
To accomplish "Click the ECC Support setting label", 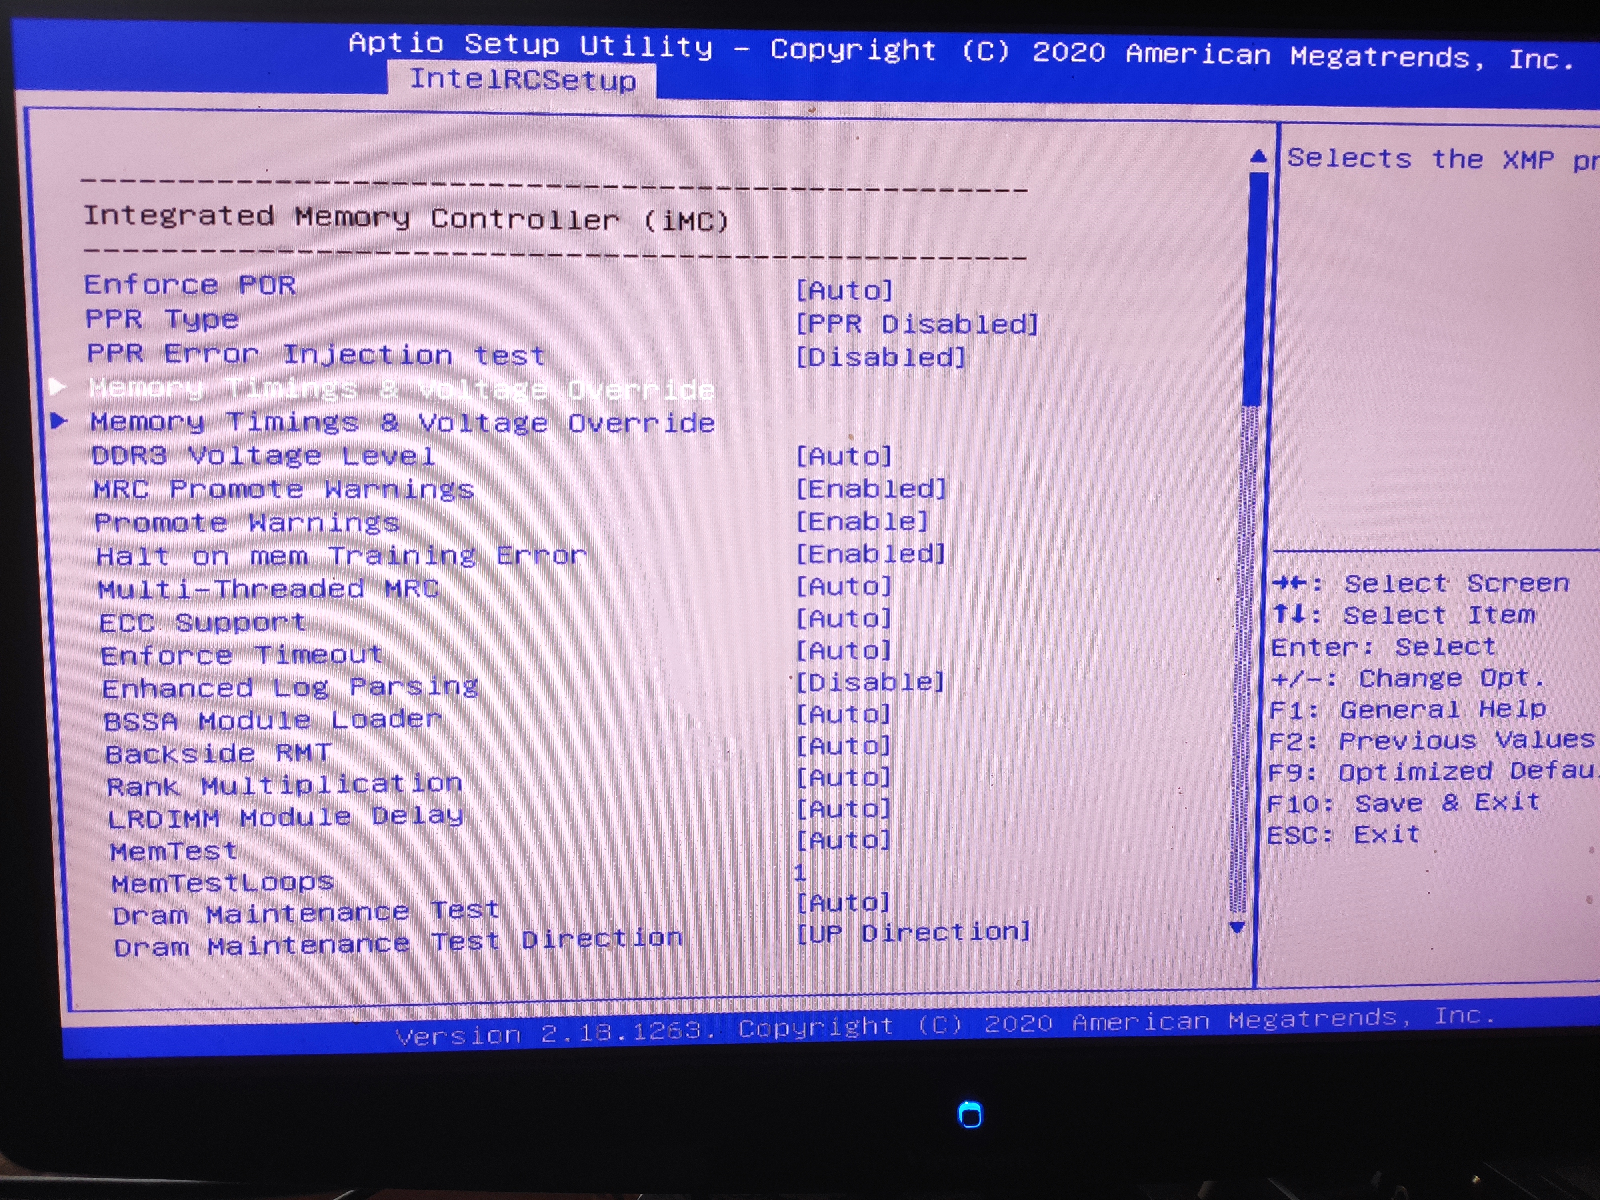I will [202, 622].
